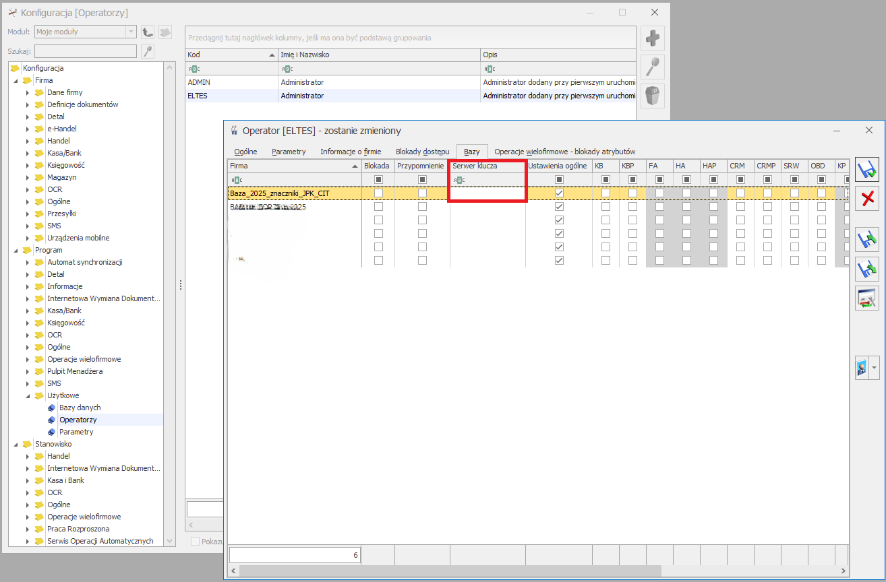
Task: Open dropdown arrow beside the operator portrait
Action: pos(875,368)
